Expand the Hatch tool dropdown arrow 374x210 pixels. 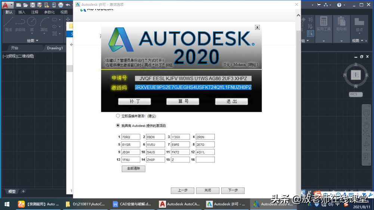tap(60, 34)
